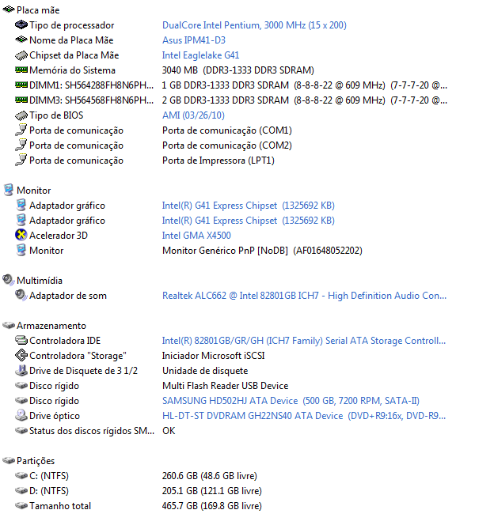Click the C: (NTFS) partition icon
Viewport: 494px width, 525px height.
[x=21, y=475]
